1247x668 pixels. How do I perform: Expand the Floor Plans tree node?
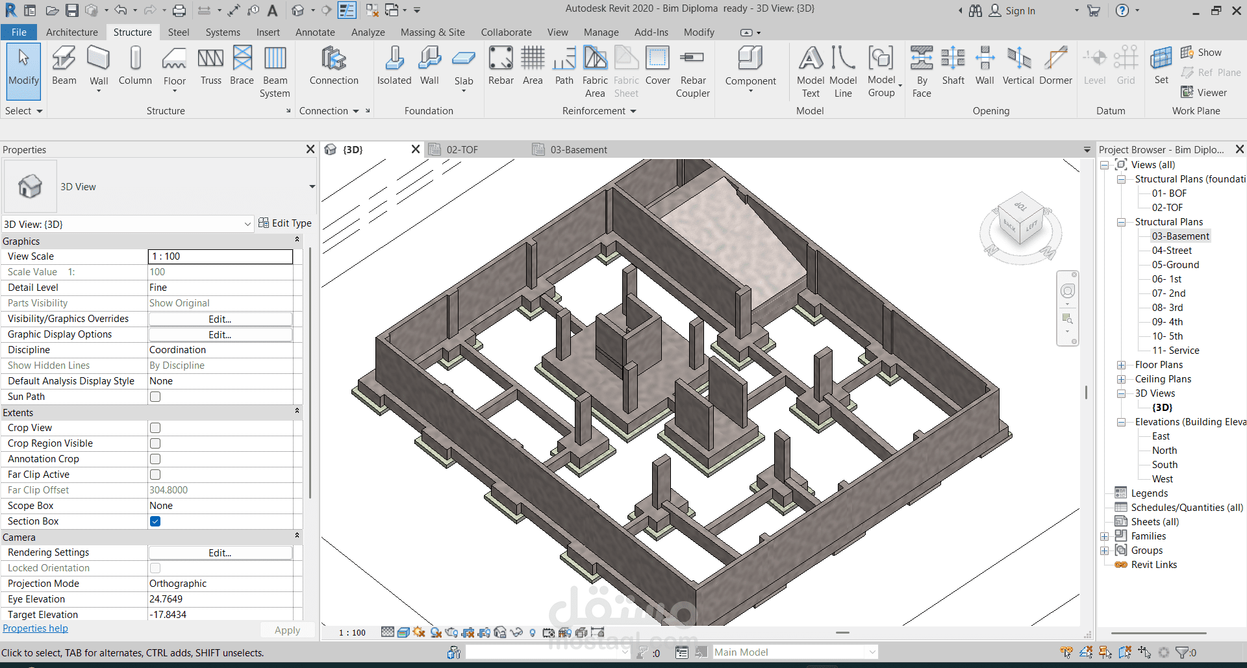(1121, 365)
